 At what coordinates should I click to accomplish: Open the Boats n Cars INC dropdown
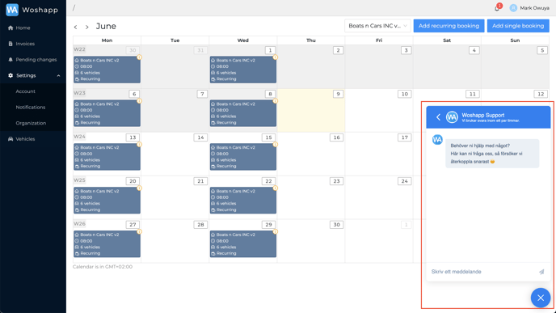[377, 26]
